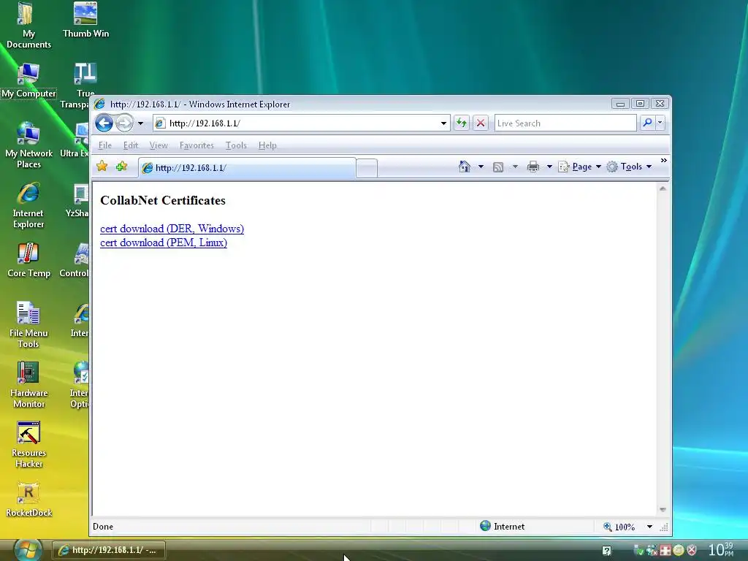Image resolution: width=748 pixels, height=561 pixels.
Task: Open Favorites Center star icon
Action: (102, 166)
